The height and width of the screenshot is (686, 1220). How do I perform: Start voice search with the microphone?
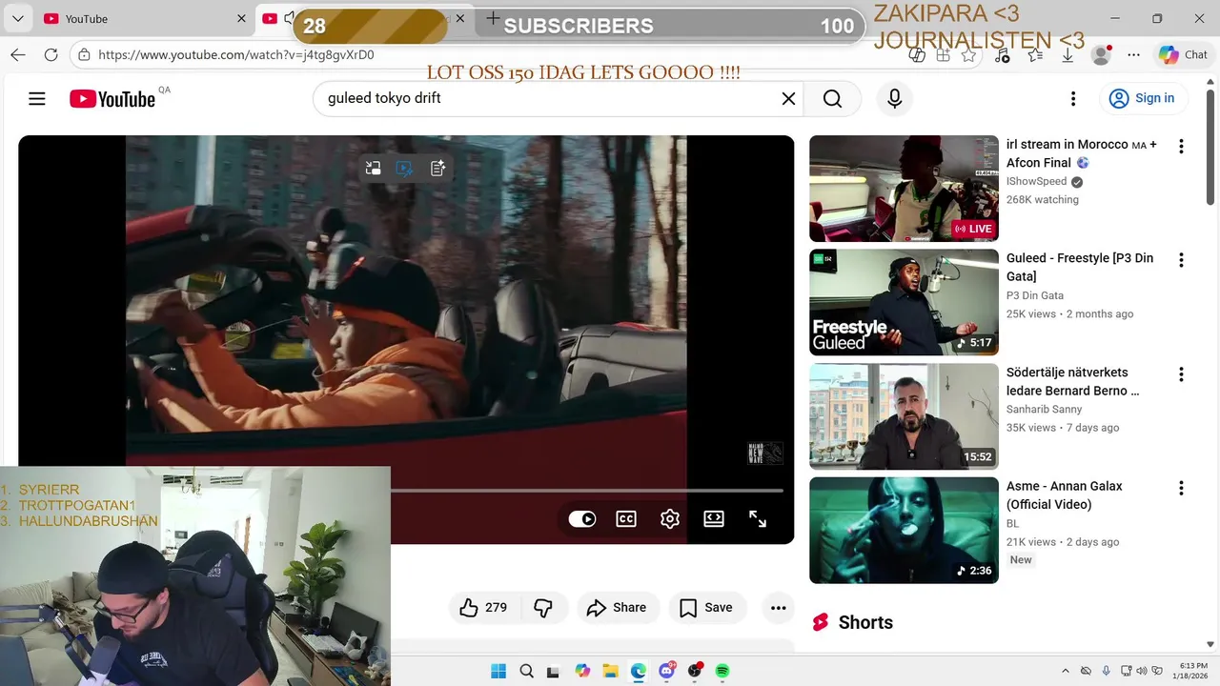click(x=894, y=98)
